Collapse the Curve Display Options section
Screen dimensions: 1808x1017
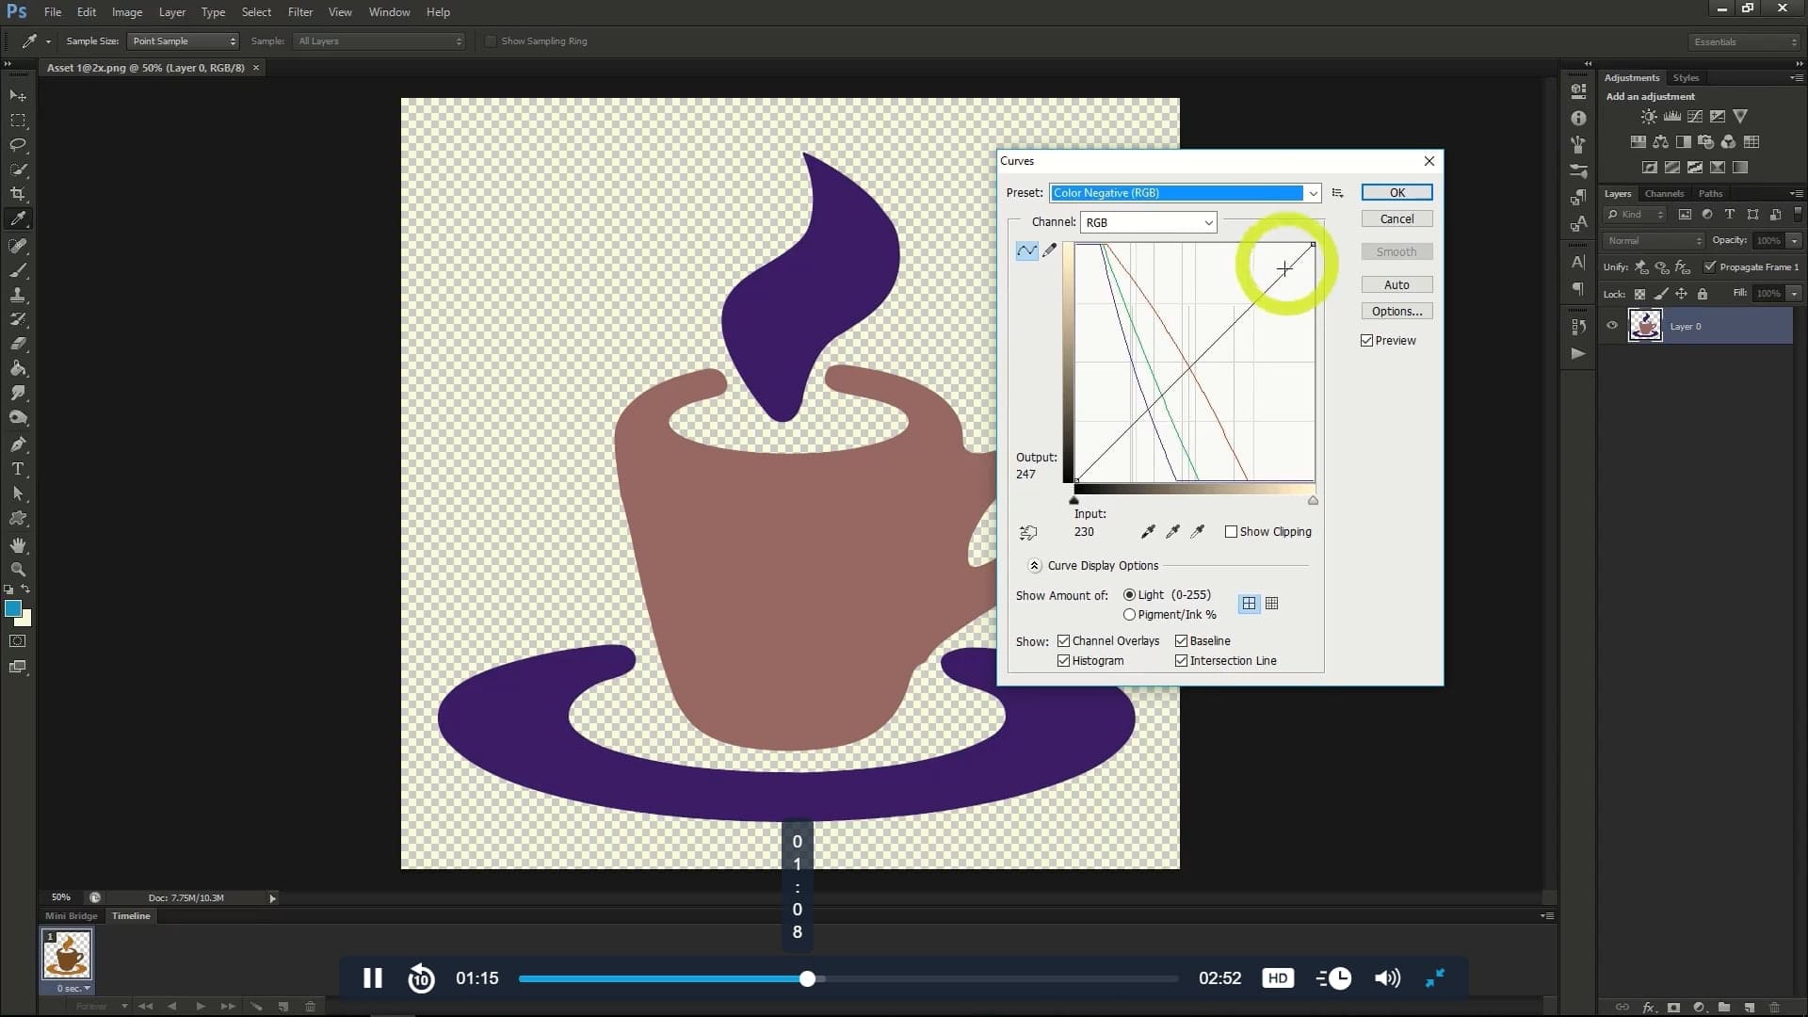click(1035, 566)
